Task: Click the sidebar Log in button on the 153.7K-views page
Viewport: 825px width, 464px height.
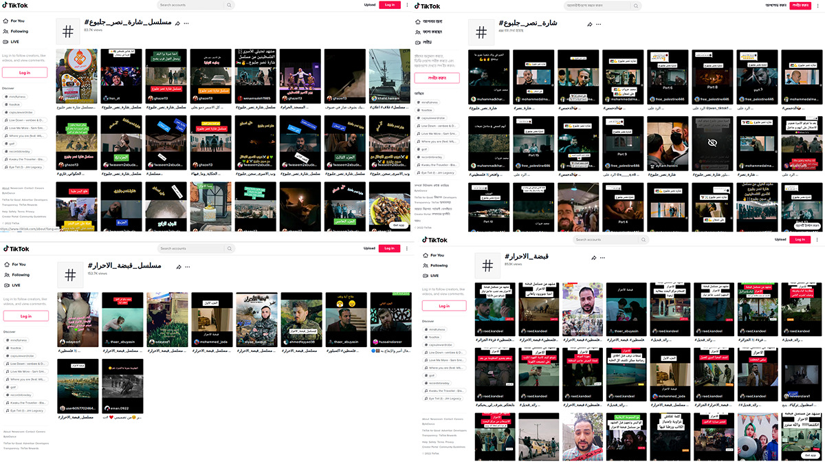Action: click(x=25, y=316)
